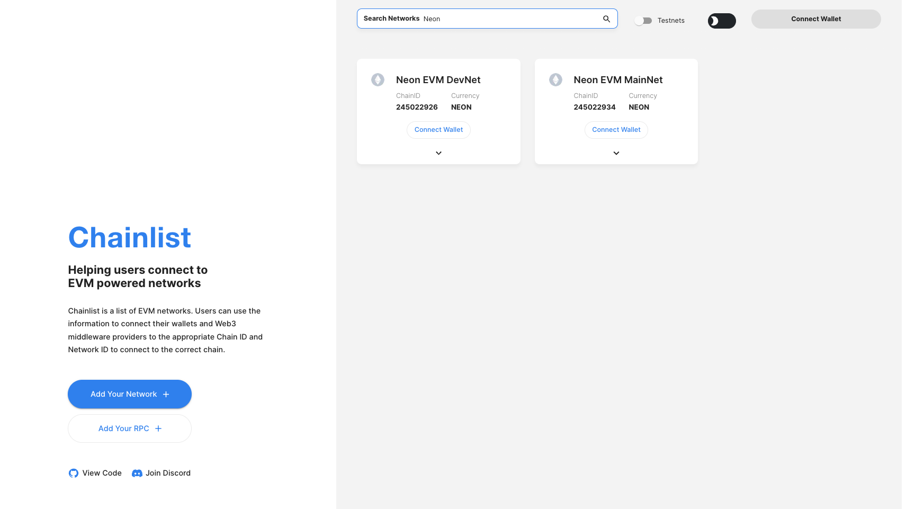Viewport: 906px width, 509px height.
Task: Expand the Neon EVM DevNet card chevron
Action: click(x=438, y=153)
